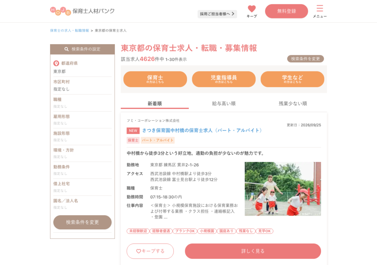Click company name フミ・コーポレーション株式会社
Screen dimensions: 377x265
pos(153,120)
